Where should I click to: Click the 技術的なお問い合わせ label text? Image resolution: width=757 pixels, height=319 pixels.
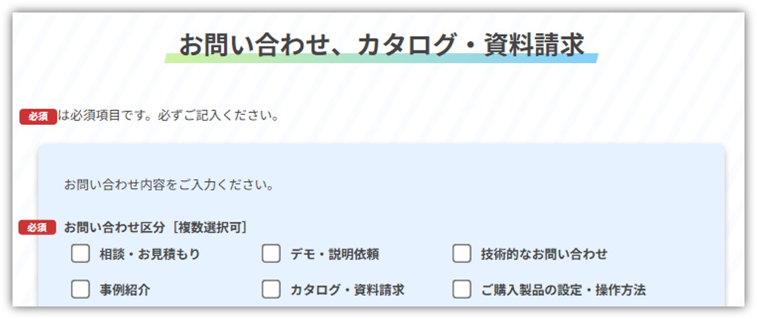click(544, 255)
